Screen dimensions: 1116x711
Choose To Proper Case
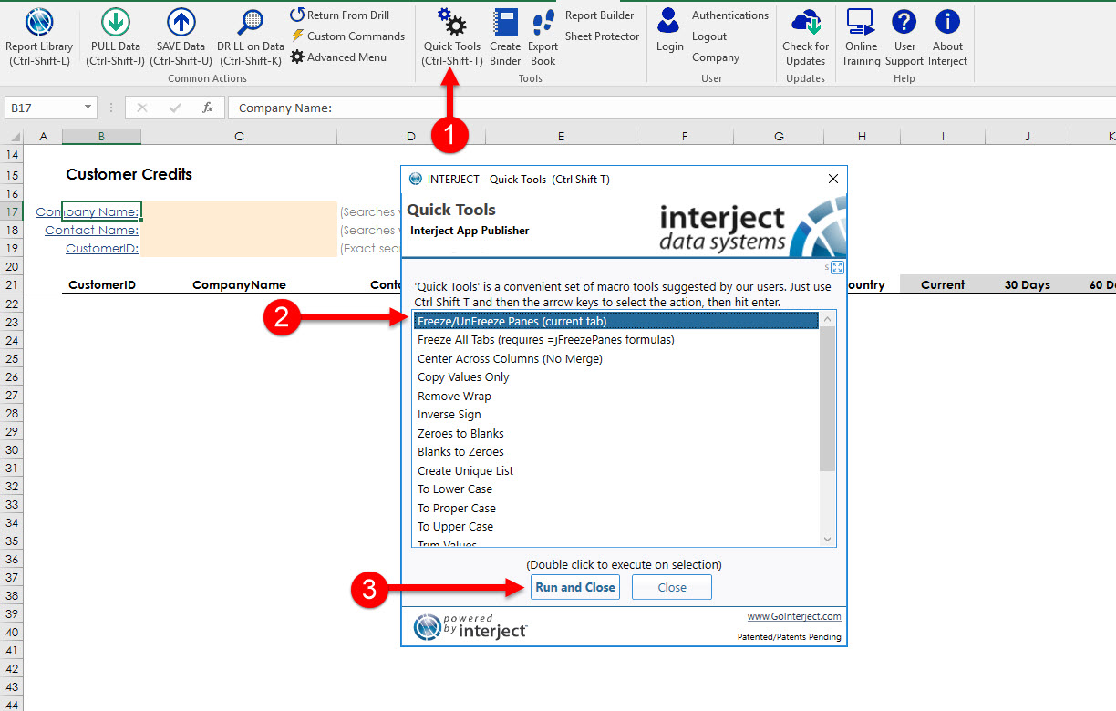617,508
